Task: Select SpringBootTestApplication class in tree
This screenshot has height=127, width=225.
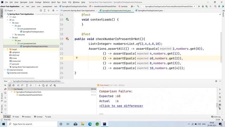Action: point(33,32)
